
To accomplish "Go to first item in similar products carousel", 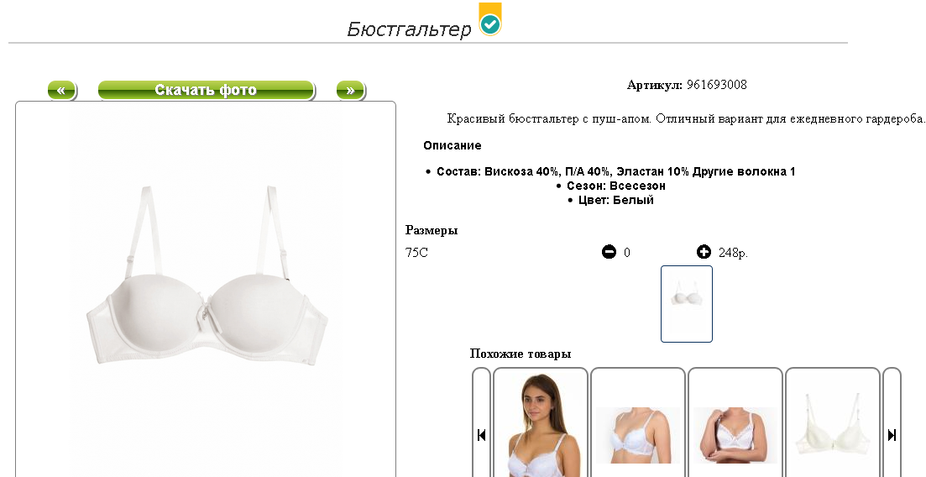I will 481,434.
